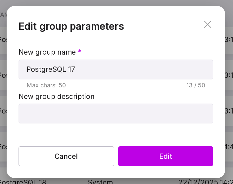Click the purple required-field asterisk
Screen dimensions: 233x184
80,52
